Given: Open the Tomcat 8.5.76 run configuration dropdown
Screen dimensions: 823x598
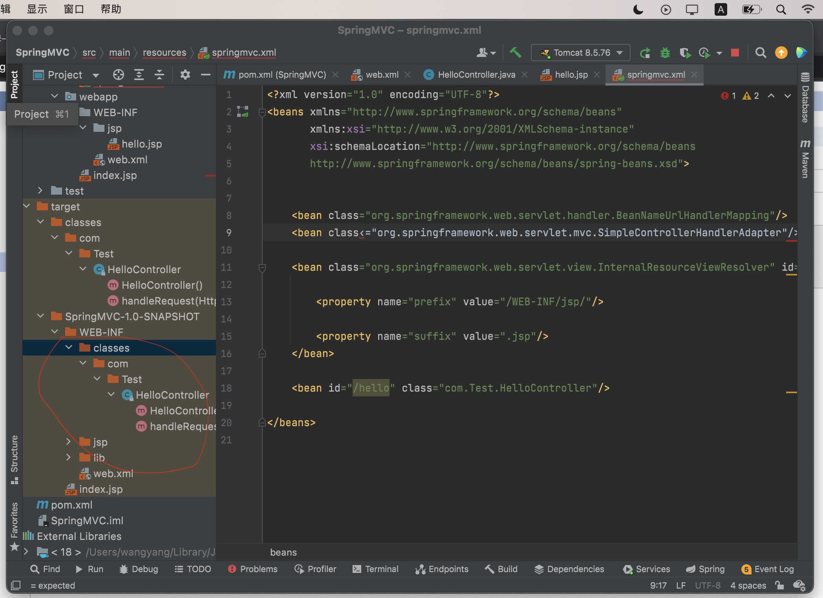Looking at the screenshot, I should [x=580, y=53].
